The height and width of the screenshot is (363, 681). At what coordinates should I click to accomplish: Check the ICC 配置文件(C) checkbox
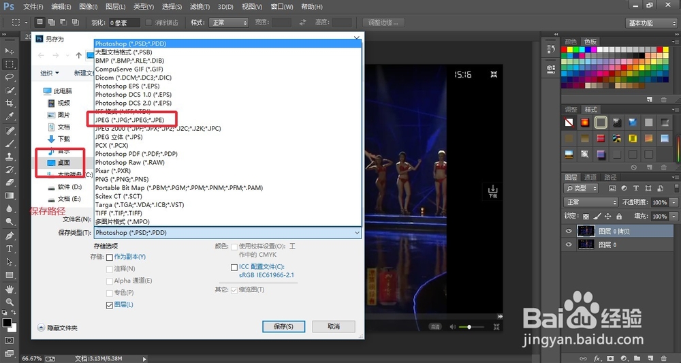coord(234,268)
